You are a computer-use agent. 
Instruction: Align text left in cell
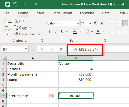(112, 32)
